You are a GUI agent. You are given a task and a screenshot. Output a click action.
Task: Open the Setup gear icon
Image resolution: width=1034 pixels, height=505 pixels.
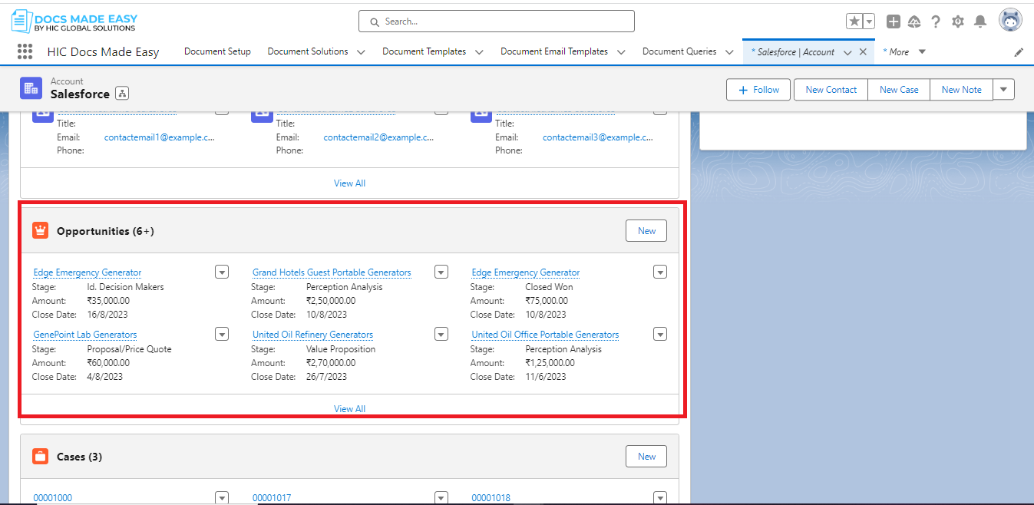click(958, 21)
